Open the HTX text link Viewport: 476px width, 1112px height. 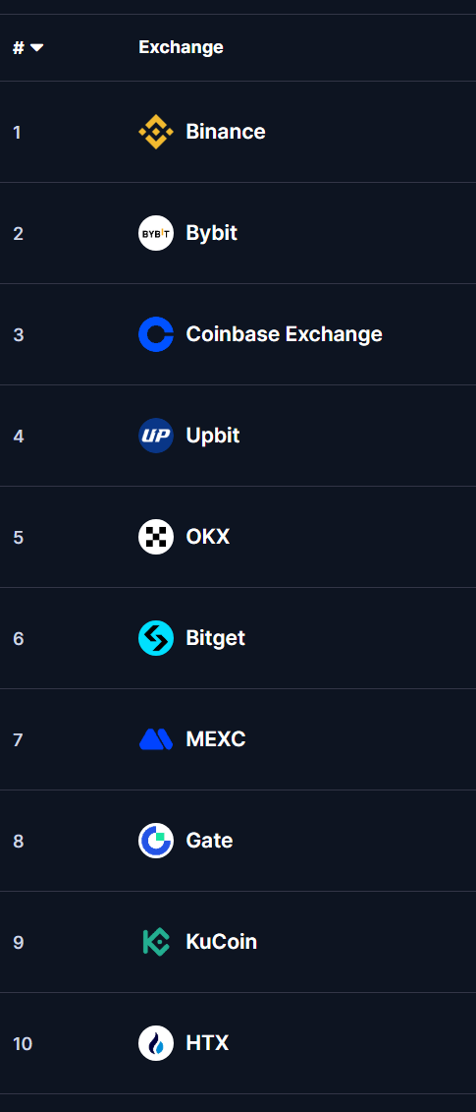pyautogui.click(x=207, y=1043)
